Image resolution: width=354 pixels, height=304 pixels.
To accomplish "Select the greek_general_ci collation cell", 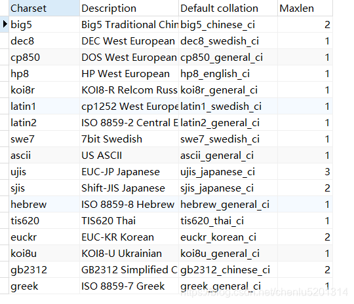I will pos(227,286).
